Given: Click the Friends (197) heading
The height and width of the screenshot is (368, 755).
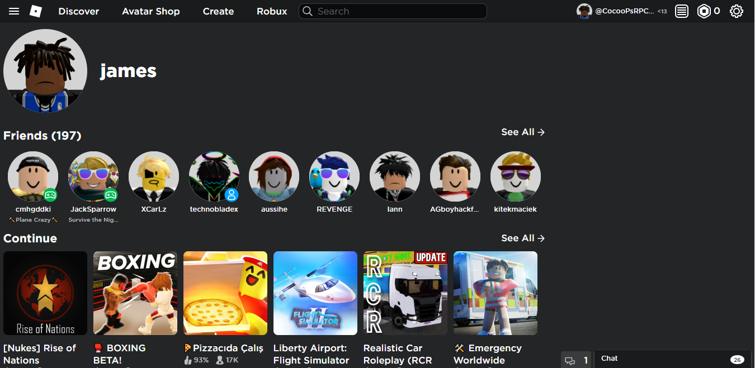Looking at the screenshot, I should point(43,136).
